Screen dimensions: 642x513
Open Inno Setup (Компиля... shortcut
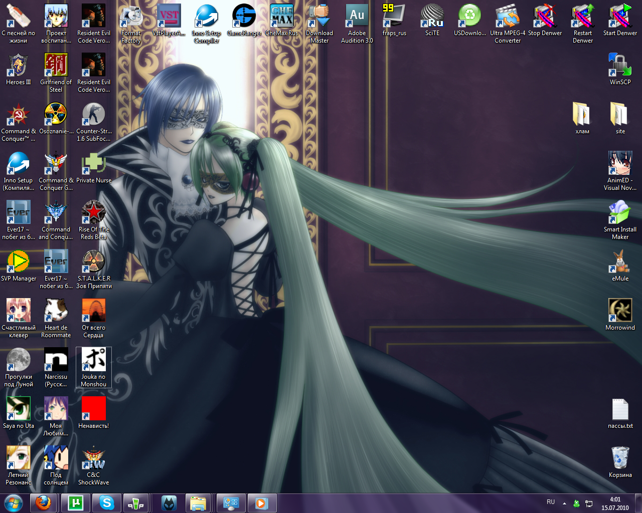click(19, 171)
